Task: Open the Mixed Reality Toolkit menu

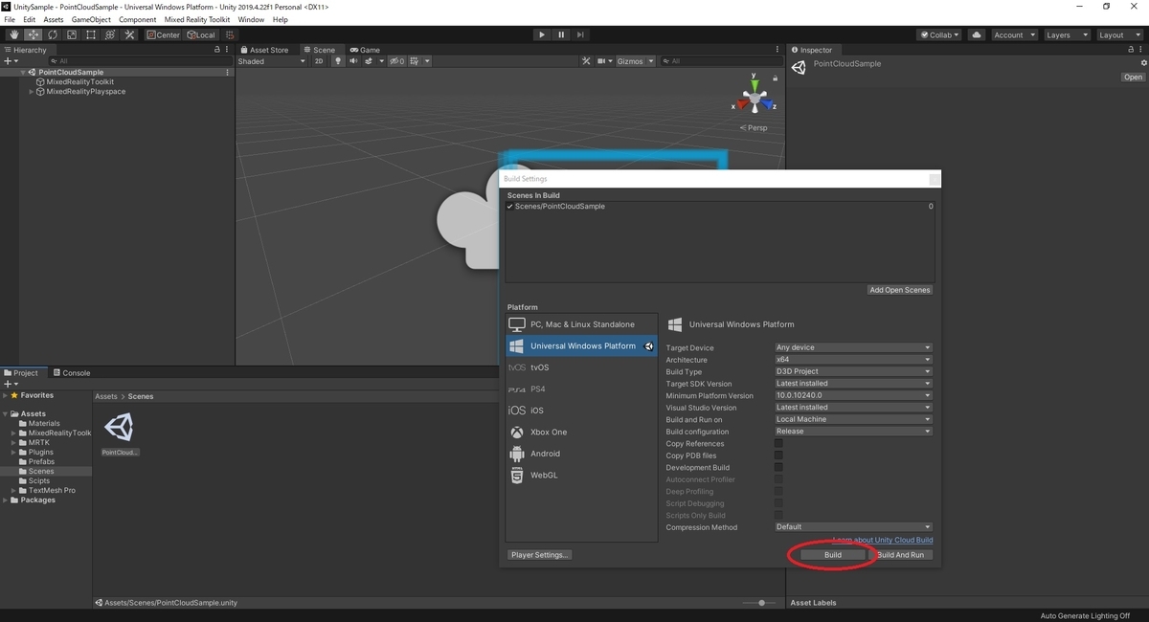Action: (196, 19)
